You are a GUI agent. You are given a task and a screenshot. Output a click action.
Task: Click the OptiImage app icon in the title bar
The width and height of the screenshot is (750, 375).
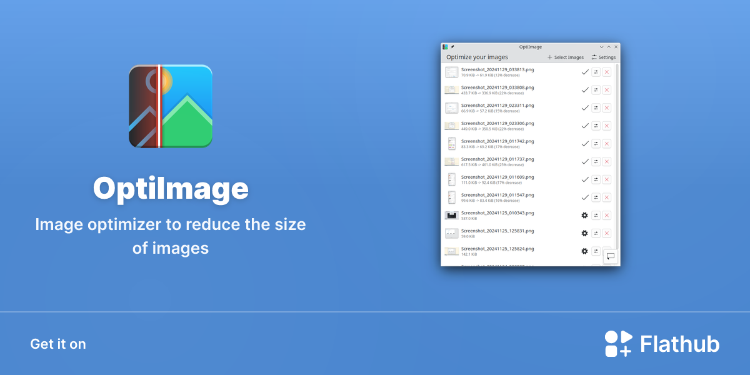(x=445, y=47)
